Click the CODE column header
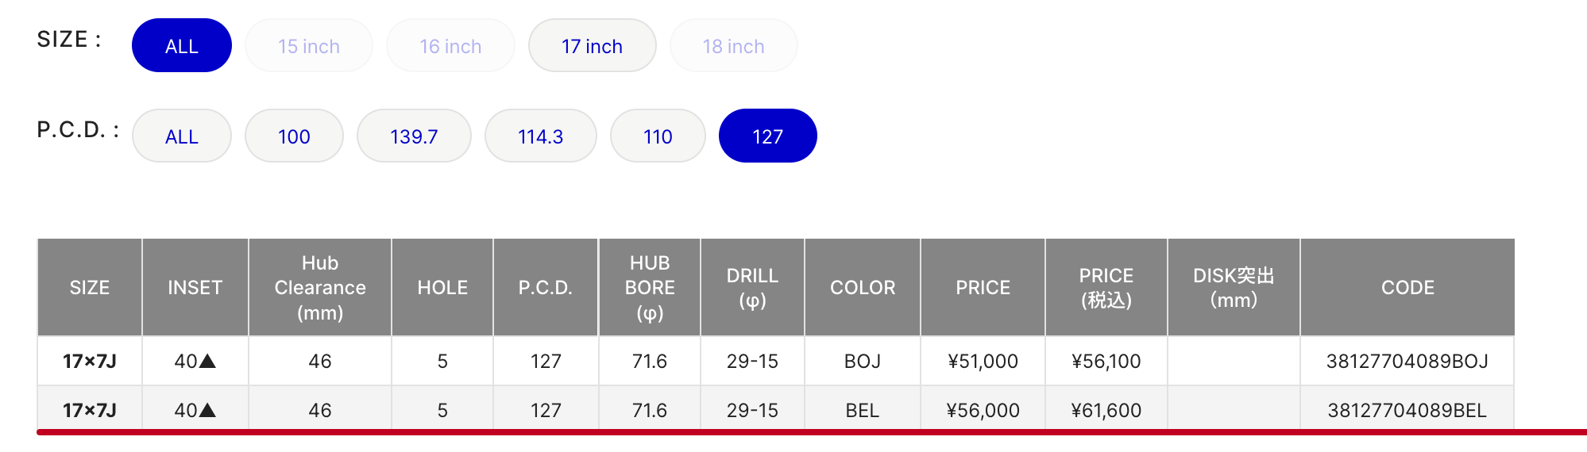The width and height of the screenshot is (1587, 452). click(1407, 288)
